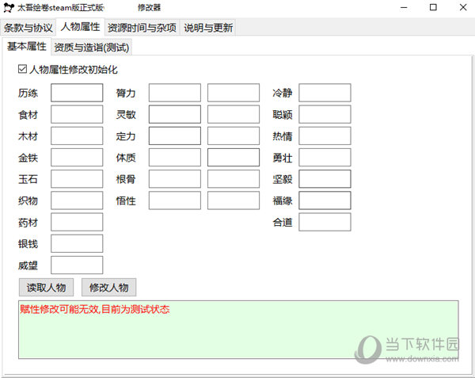Focus the 食材 input field
Viewport: 475px width, 378px height.
point(77,114)
